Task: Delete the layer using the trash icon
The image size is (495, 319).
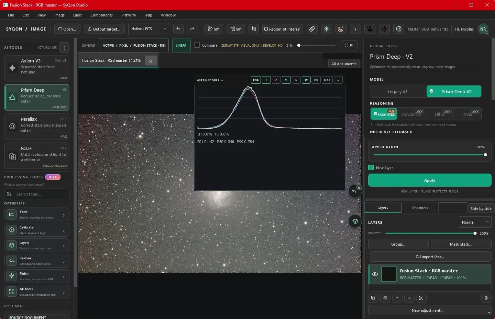Action: [486, 298]
